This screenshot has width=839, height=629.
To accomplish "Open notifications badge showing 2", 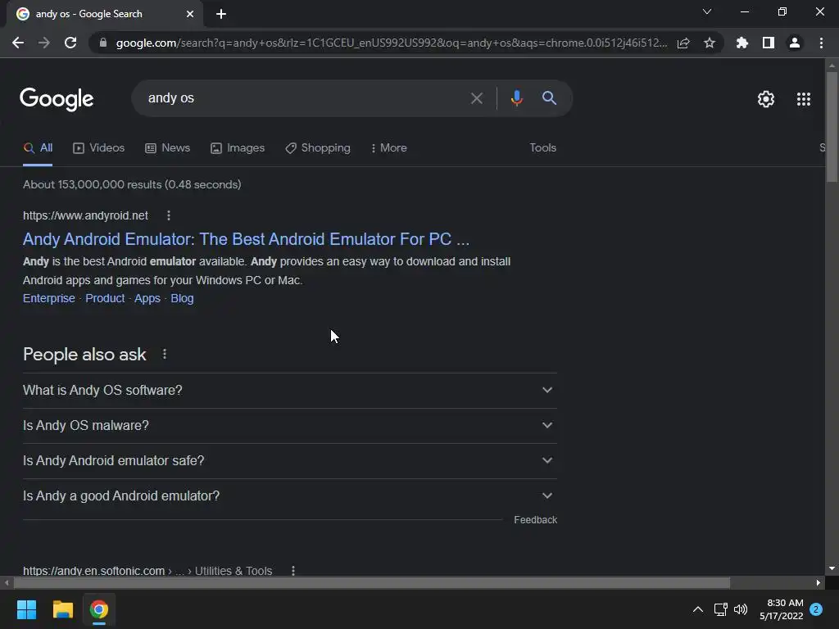I will click(816, 609).
